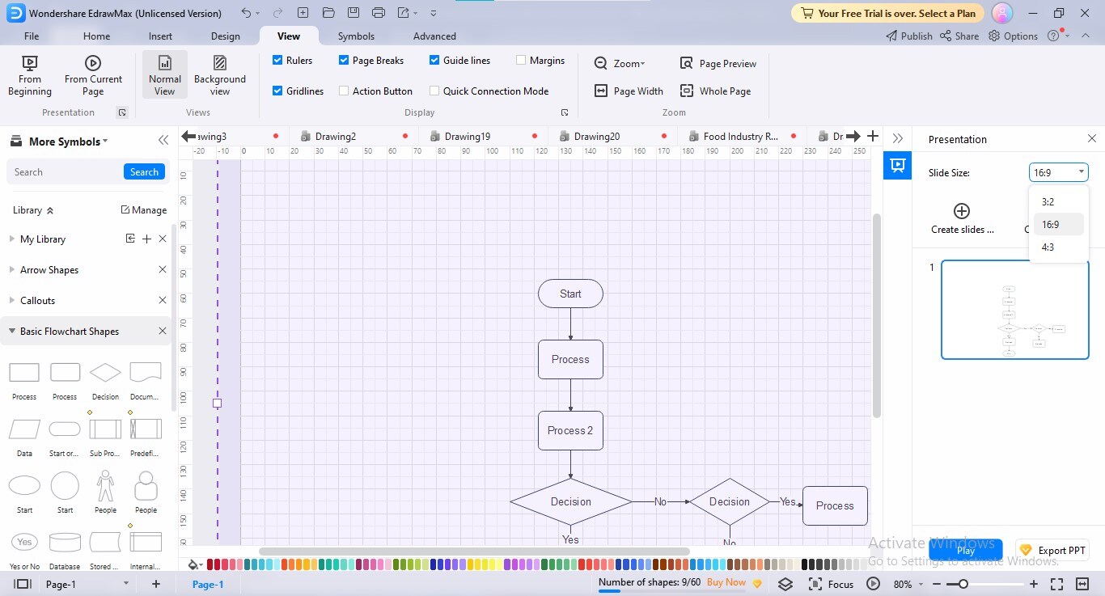Choose the 4:3 slide size option
The image size is (1105, 596).
click(x=1059, y=247)
